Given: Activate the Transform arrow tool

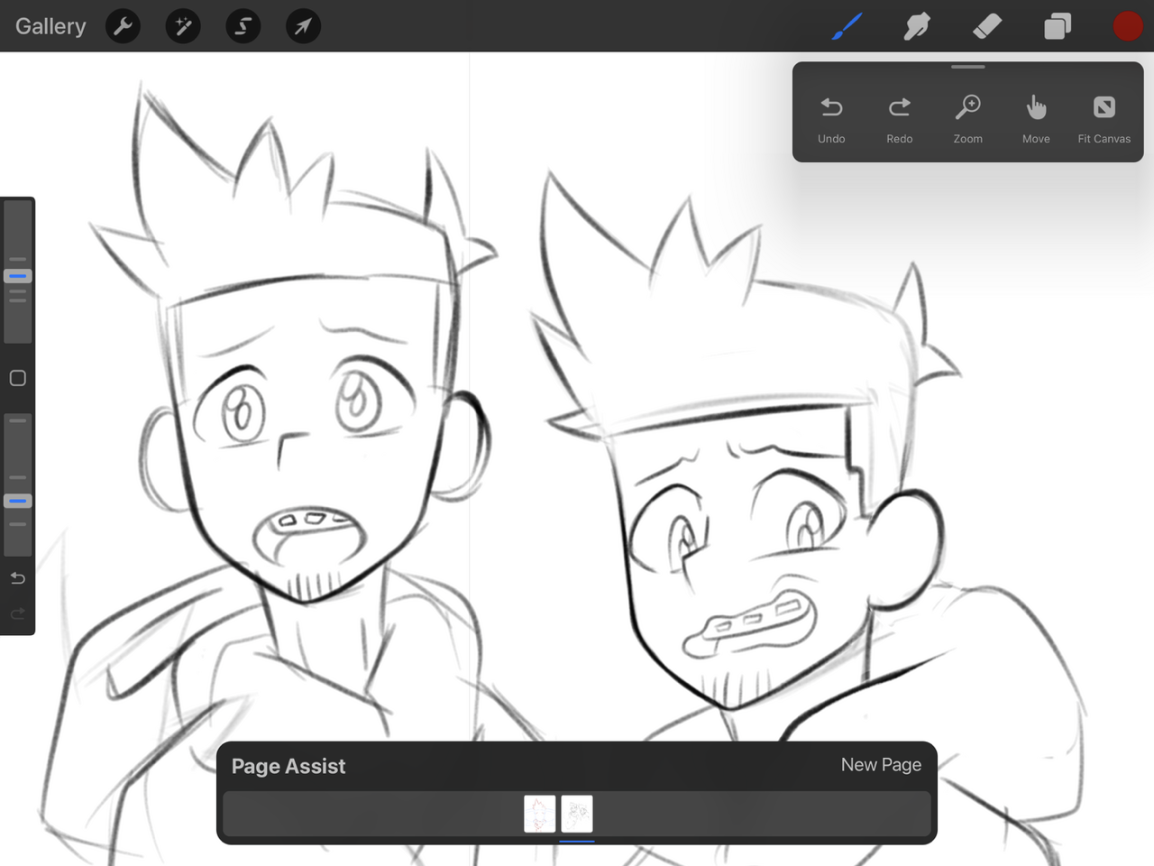Looking at the screenshot, I should [303, 26].
